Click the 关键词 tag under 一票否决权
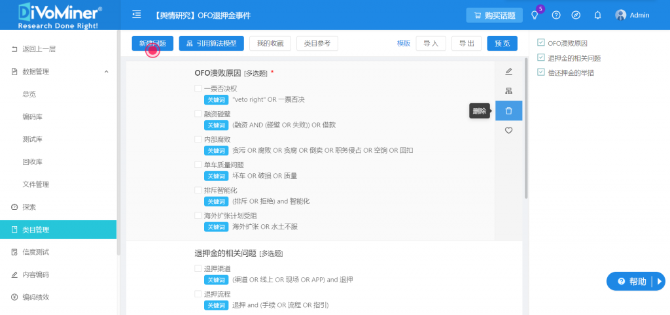The height and width of the screenshot is (315, 670). click(216, 99)
